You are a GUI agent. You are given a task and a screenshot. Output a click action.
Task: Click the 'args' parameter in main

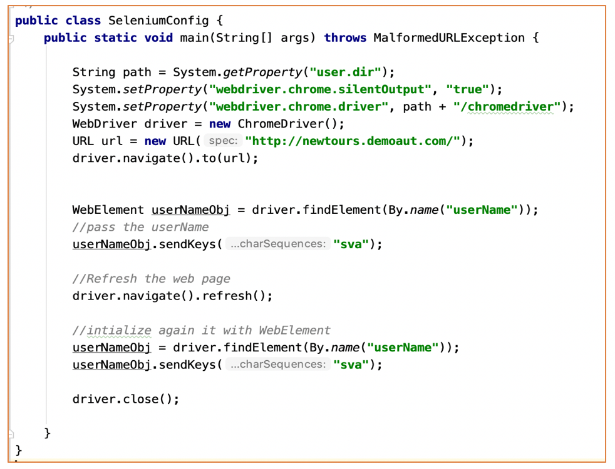[x=295, y=38]
